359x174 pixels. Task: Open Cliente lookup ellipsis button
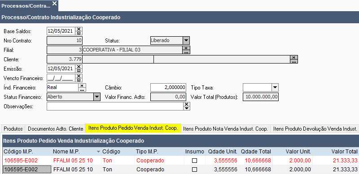click(x=294, y=61)
